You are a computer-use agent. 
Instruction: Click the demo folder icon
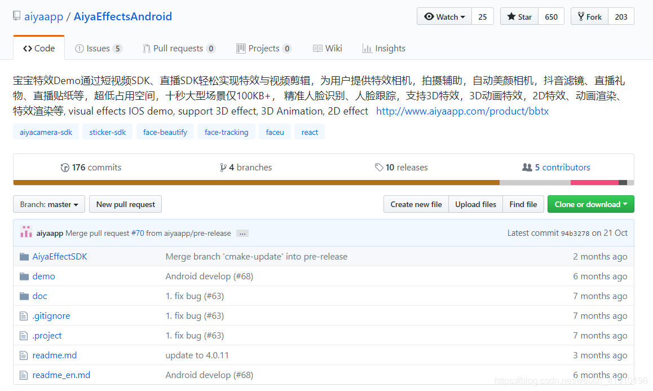(x=24, y=276)
